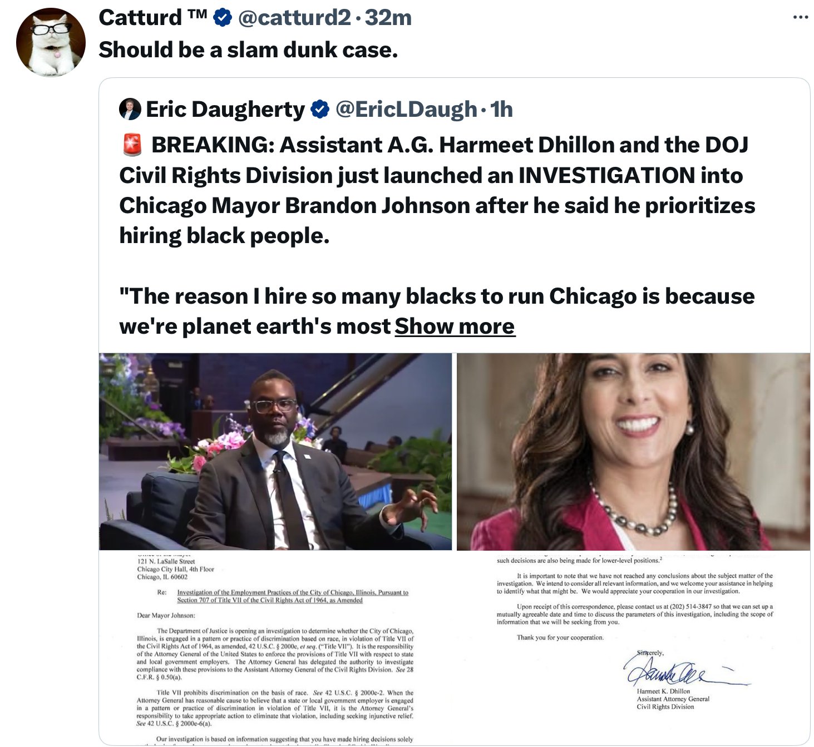The width and height of the screenshot is (814, 747).
Task: Click Eric Daugherty's small profile picture
Action: click(x=130, y=109)
